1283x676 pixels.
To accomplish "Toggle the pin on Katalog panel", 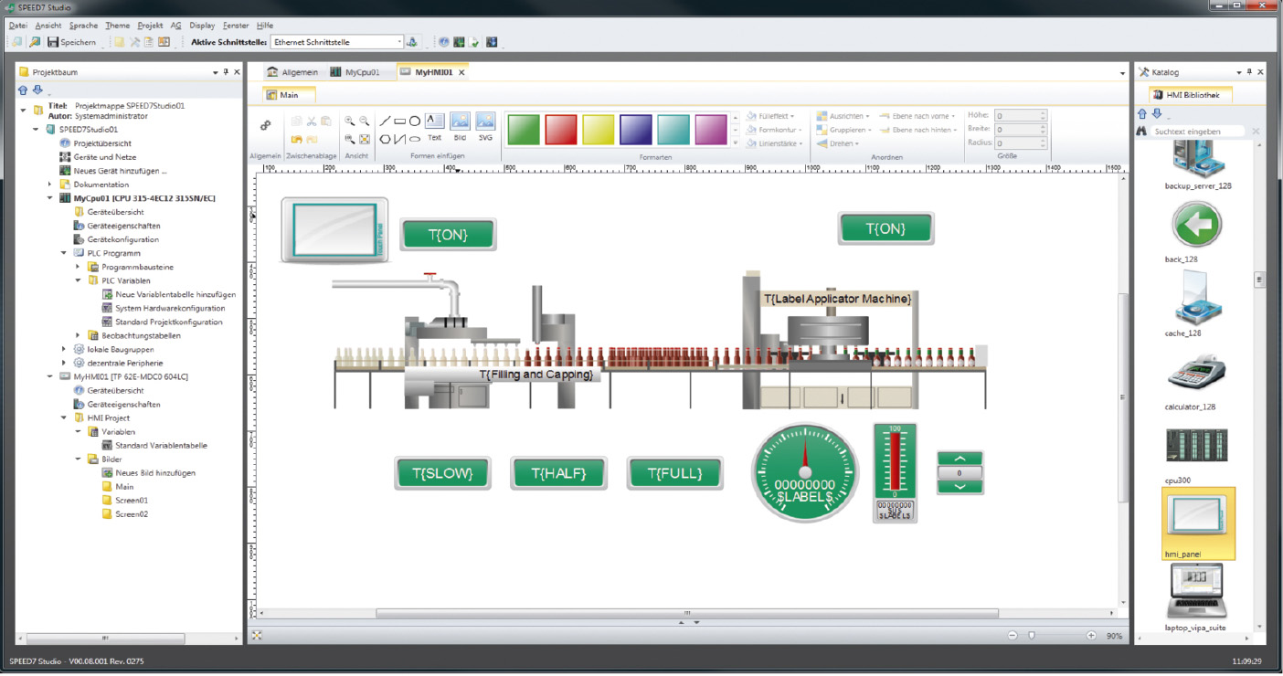I will pyautogui.click(x=1250, y=71).
